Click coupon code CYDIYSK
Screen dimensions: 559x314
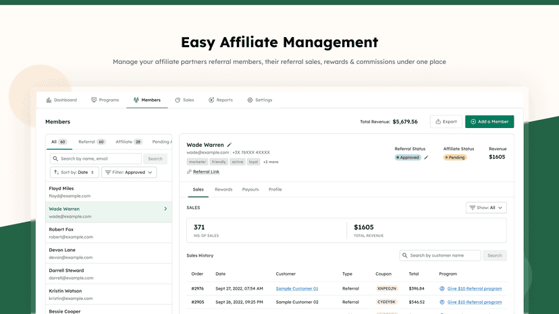tap(386, 303)
